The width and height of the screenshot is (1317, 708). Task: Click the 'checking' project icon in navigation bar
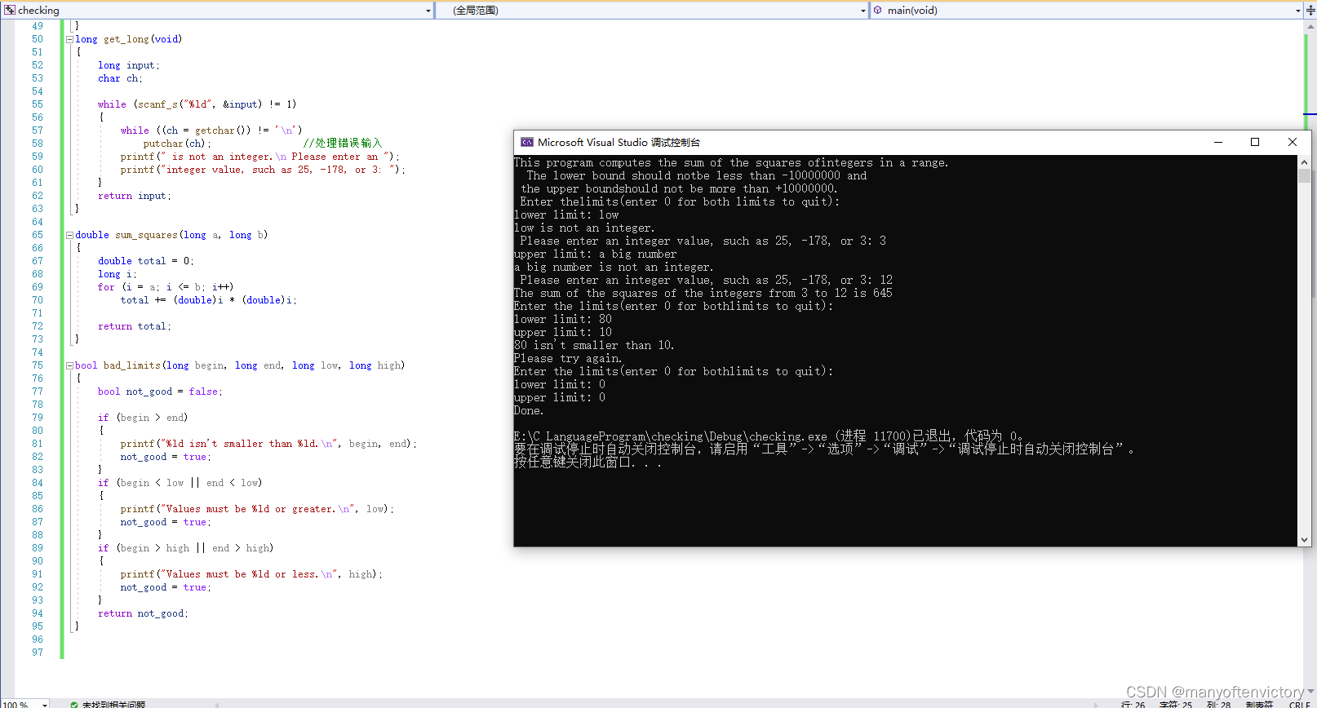[10, 10]
